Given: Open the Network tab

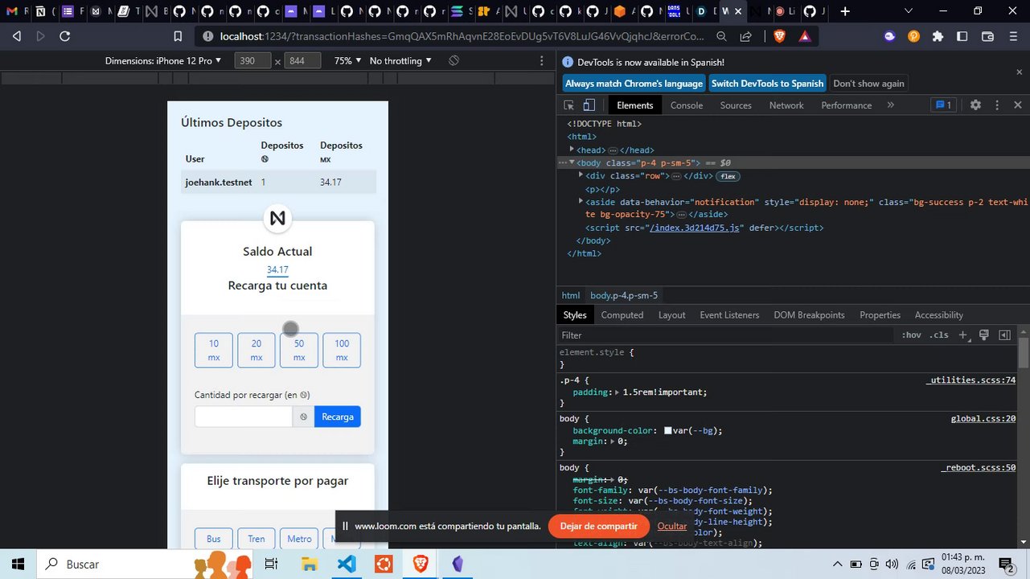Looking at the screenshot, I should click(786, 105).
